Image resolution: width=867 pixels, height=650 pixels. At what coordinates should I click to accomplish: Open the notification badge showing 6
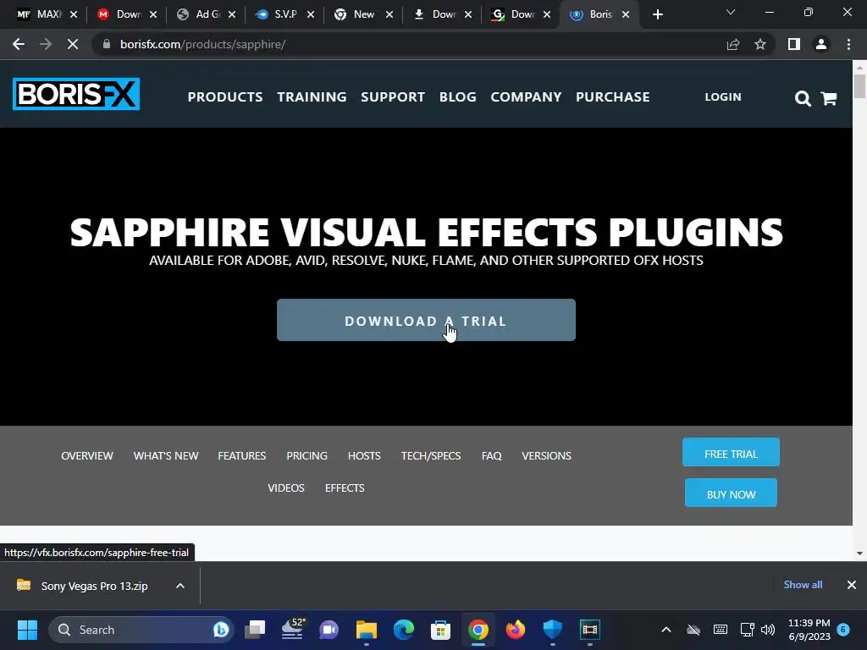click(843, 629)
